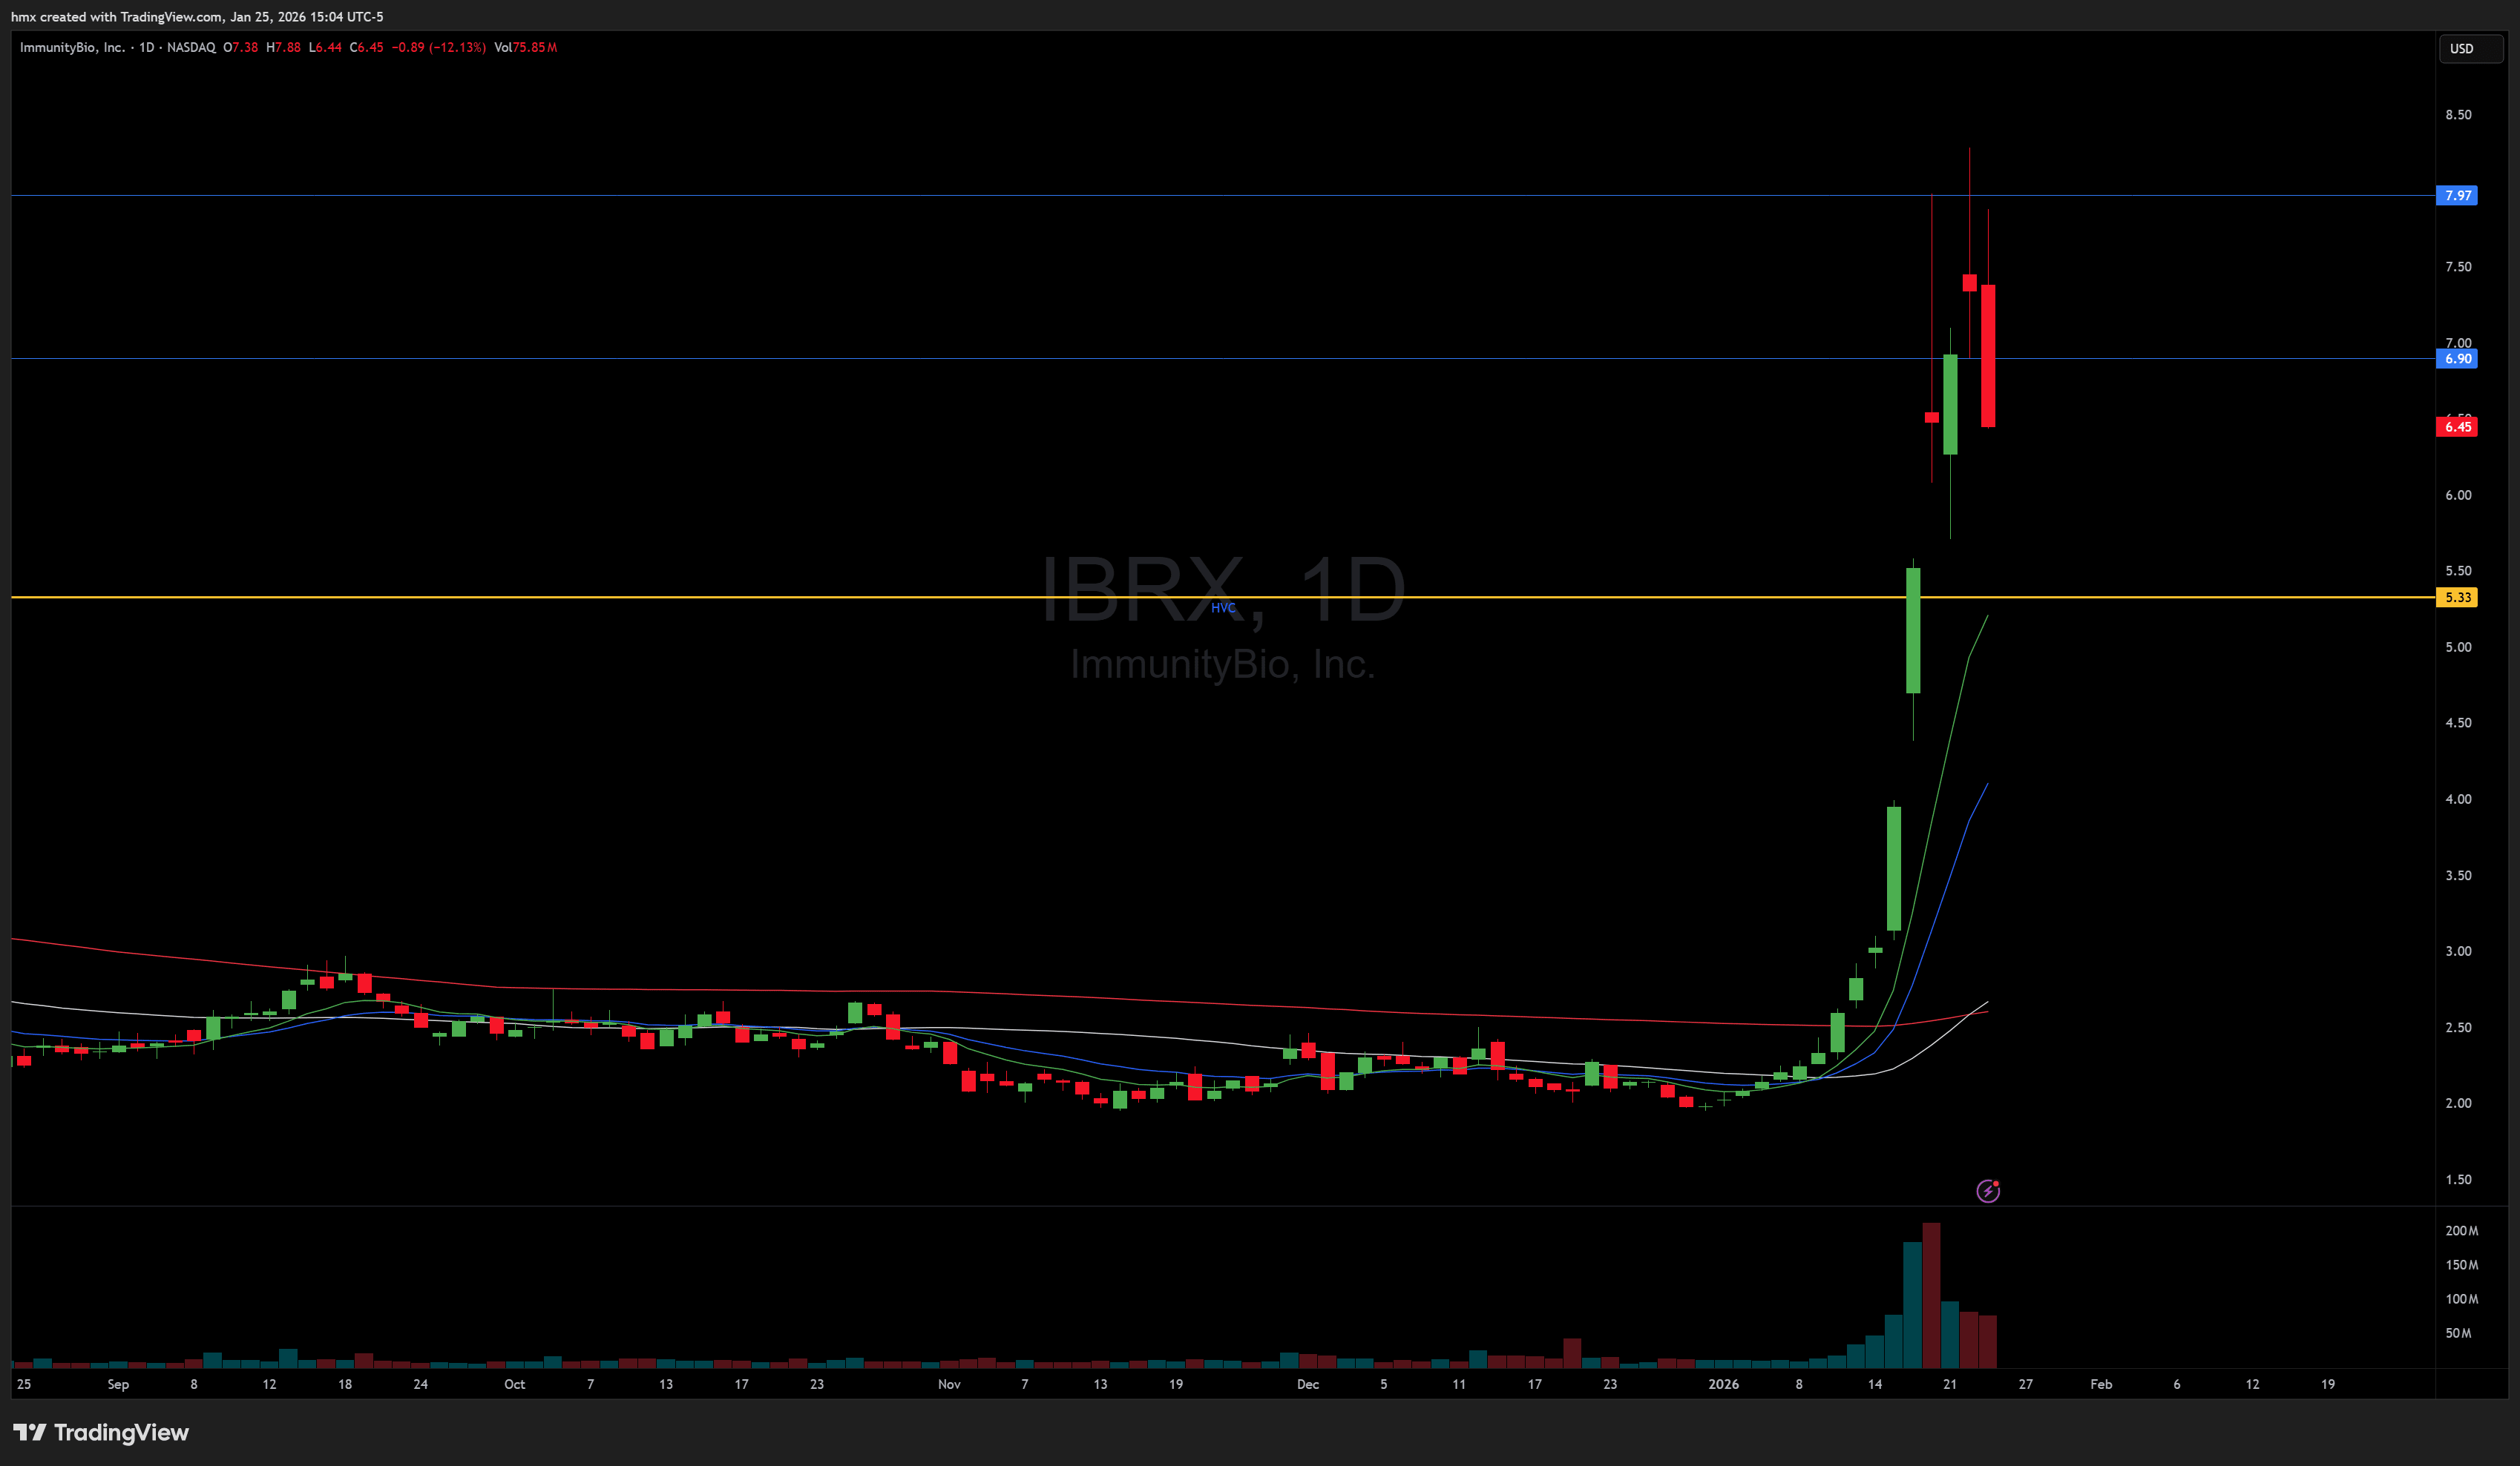Click the 8.50 price scale label
This screenshot has height=1466, width=2520.
(x=2458, y=115)
